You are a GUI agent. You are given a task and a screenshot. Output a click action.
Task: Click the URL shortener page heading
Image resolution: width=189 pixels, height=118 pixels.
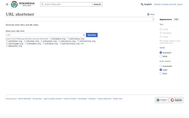[20, 14]
